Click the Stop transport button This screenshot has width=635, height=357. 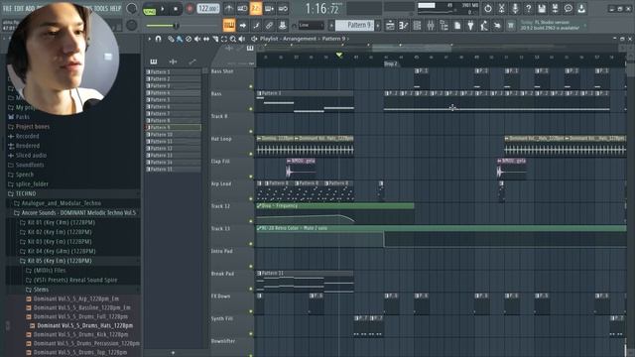[x=176, y=9]
